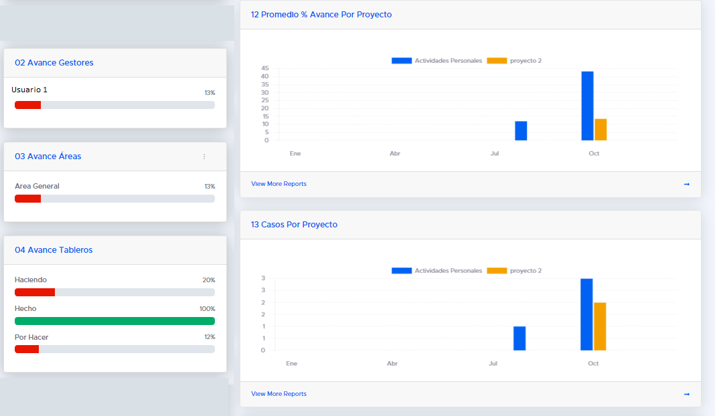Viewport: 715px width, 416px height.
Task: Toggle Actividades Personales legend in Promedio % Avance chart
Action: pos(436,61)
